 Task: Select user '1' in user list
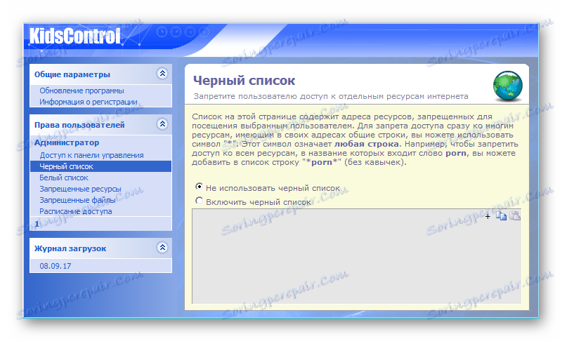[37, 224]
